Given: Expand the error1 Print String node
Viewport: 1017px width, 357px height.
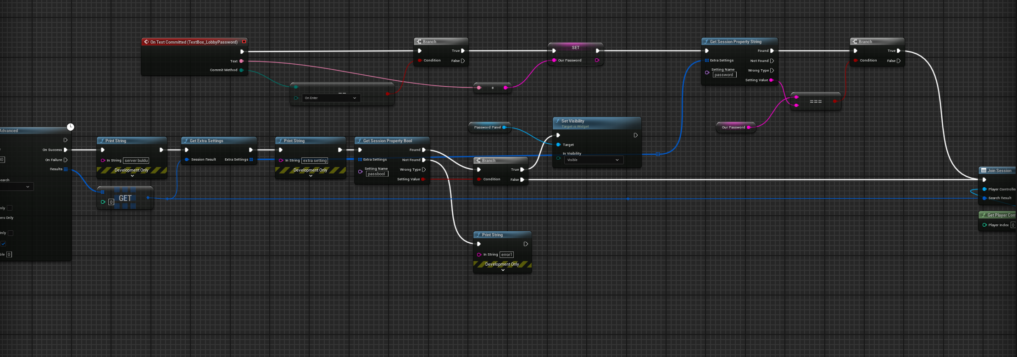Looking at the screenshot, I should tap(503, 270).
